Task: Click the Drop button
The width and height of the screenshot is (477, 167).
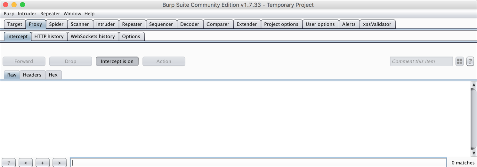Action: pyautogui.click(x=70, y=61)
